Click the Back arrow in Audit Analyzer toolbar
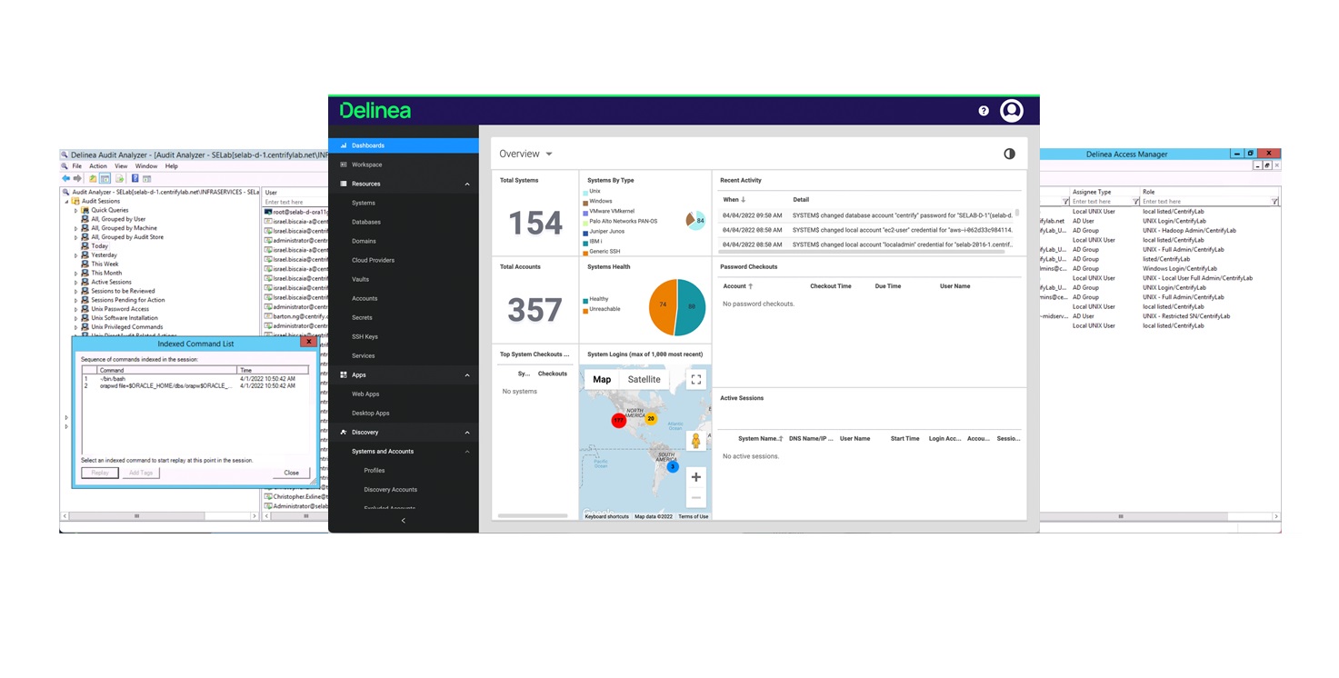 tap(65, 178)
